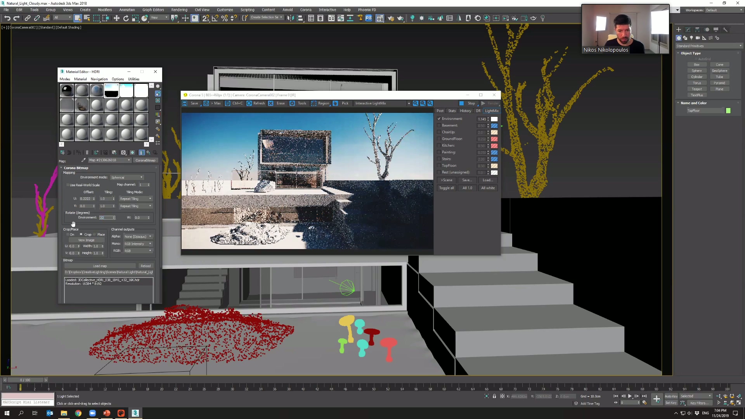Enable the Kitchen light checkbox
Image resolution: width=745 pixels, height=419 pixels.
(x=439, y=145)
